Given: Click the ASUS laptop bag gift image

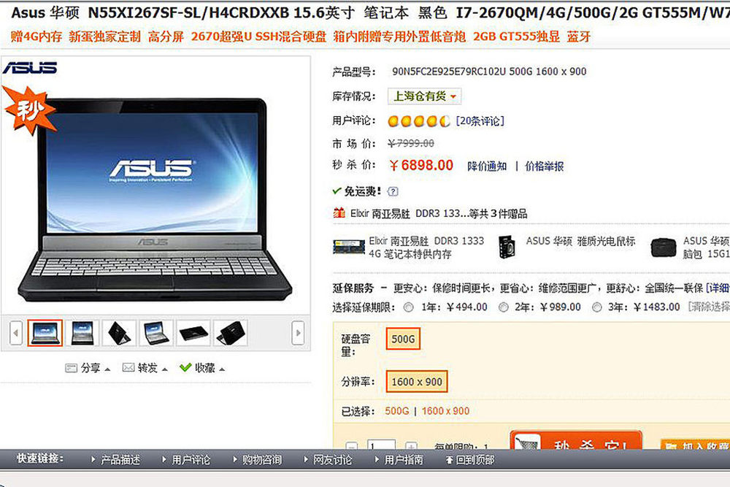Looking at the screenshot, I should tap(664, 248).
